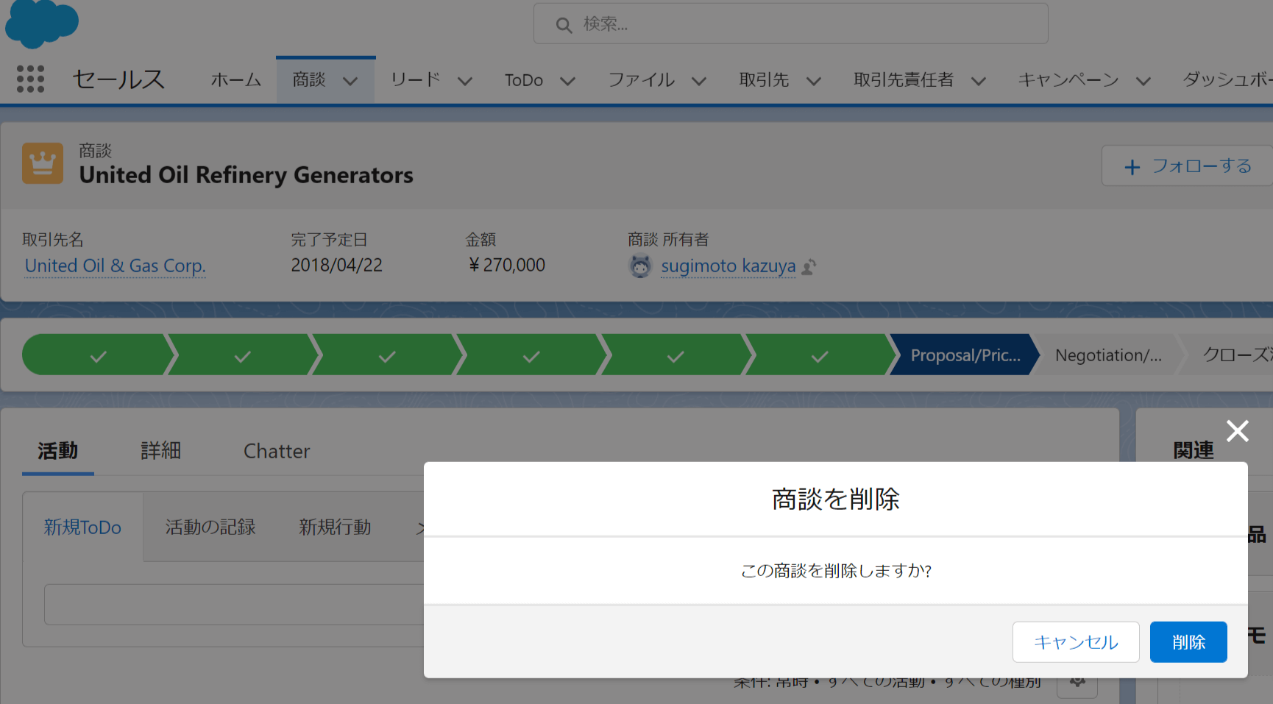Click the gear icon below dialog
1273x704 pixels.
[1077, 681]
